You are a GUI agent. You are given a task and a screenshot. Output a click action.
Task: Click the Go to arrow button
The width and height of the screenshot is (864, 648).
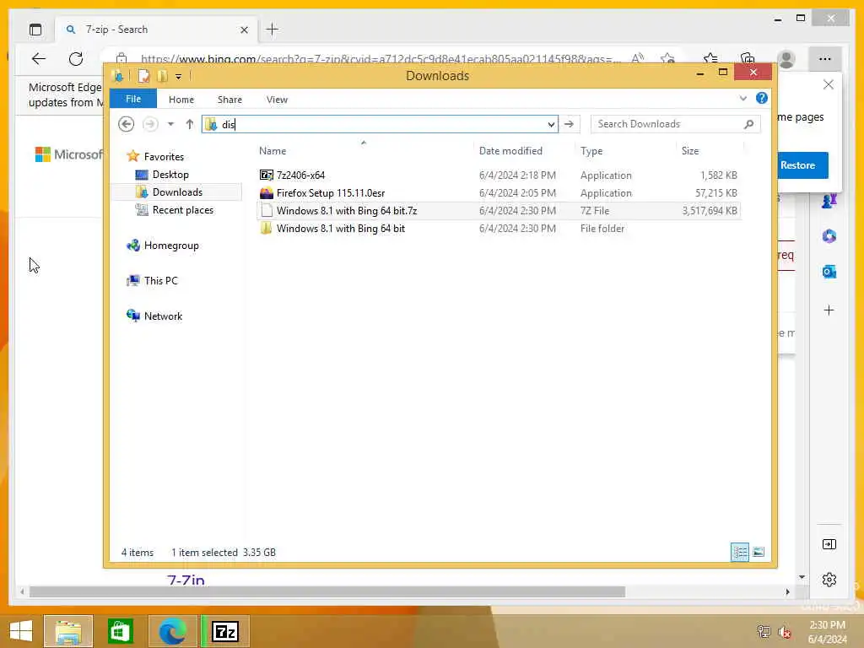570,125
